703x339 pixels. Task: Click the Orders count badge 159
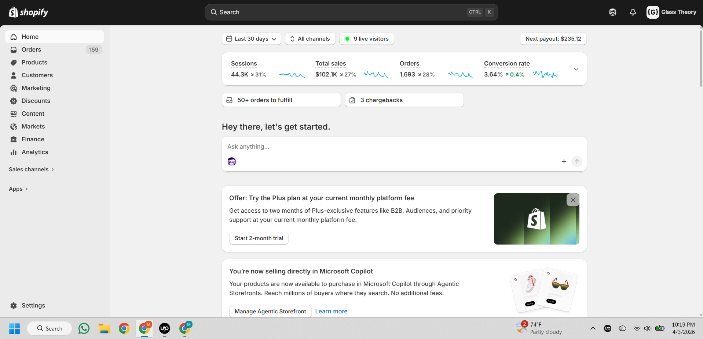pos(94,49)
